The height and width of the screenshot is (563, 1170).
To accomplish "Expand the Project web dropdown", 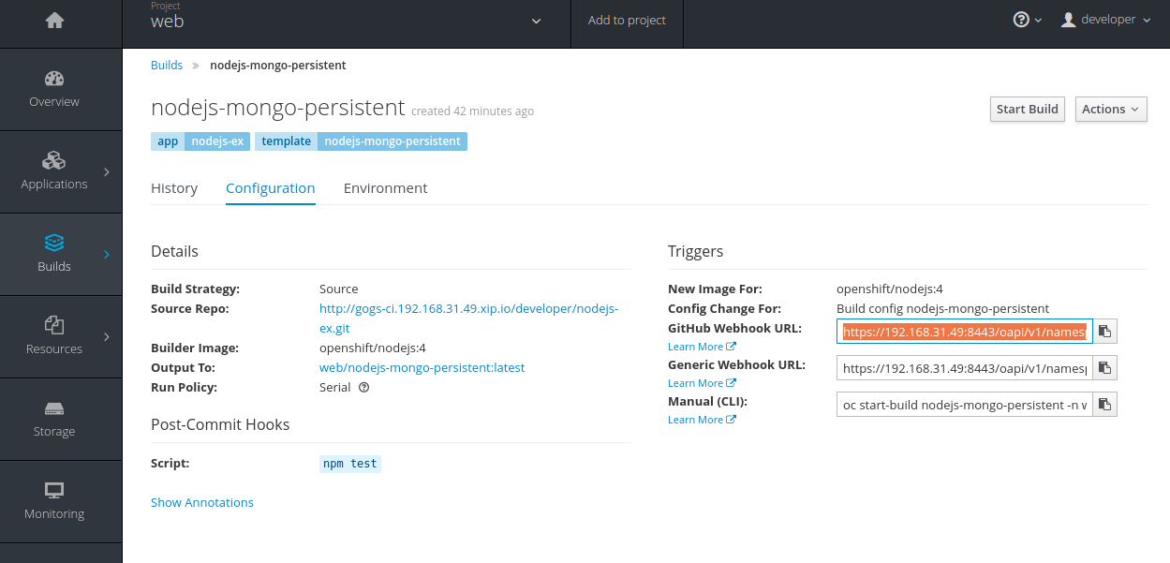I will pyautogui.click(x=536, y=22).
